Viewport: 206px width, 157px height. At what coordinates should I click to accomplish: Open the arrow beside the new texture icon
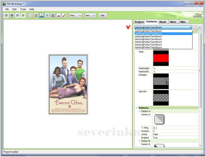tap(200, 27)
